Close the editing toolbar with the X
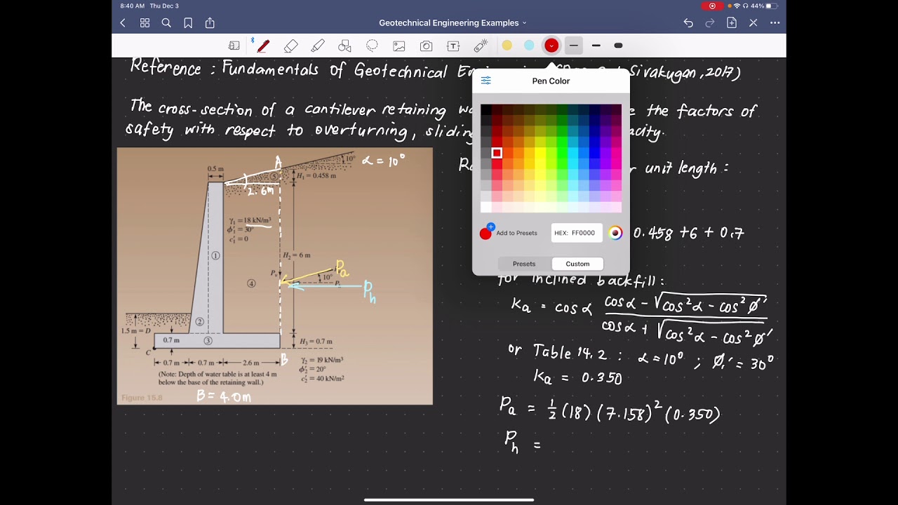Image resolution: width=898 pixels, height=505 pixels. point(753,23)
